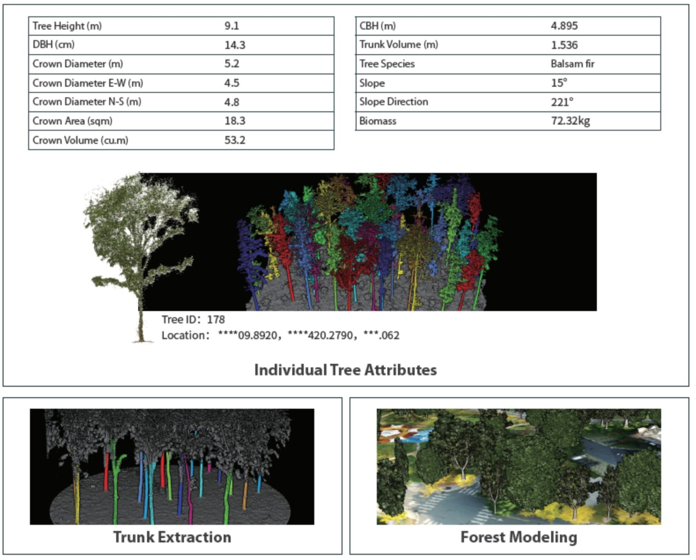The height and width of the screenshot is (560, 696).
Task: Click the Forest Modeling caption
Action: tap(518, 537)
